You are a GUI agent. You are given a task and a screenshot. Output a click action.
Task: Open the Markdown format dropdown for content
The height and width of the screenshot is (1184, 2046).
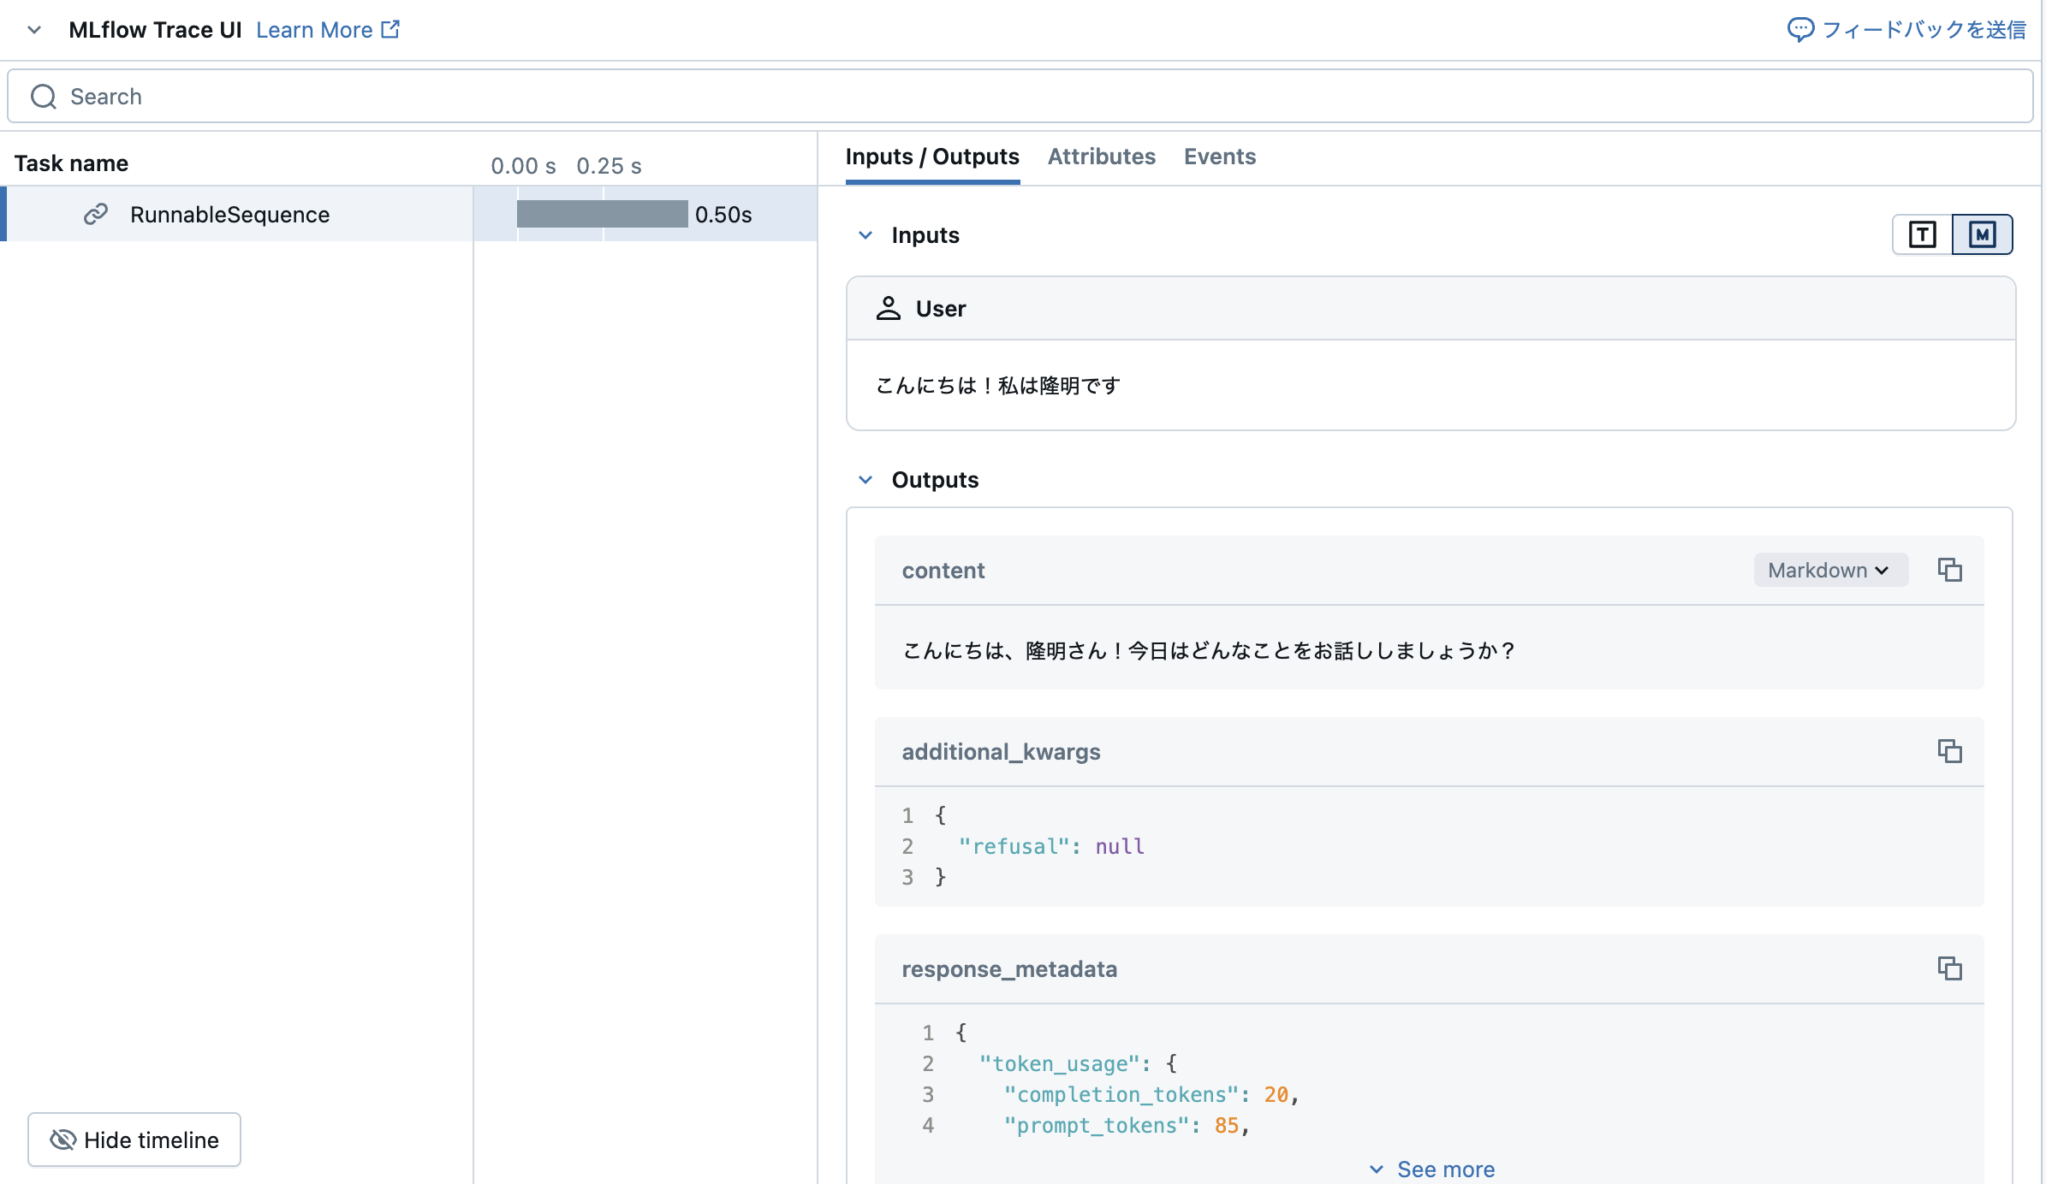point(1830,570)
